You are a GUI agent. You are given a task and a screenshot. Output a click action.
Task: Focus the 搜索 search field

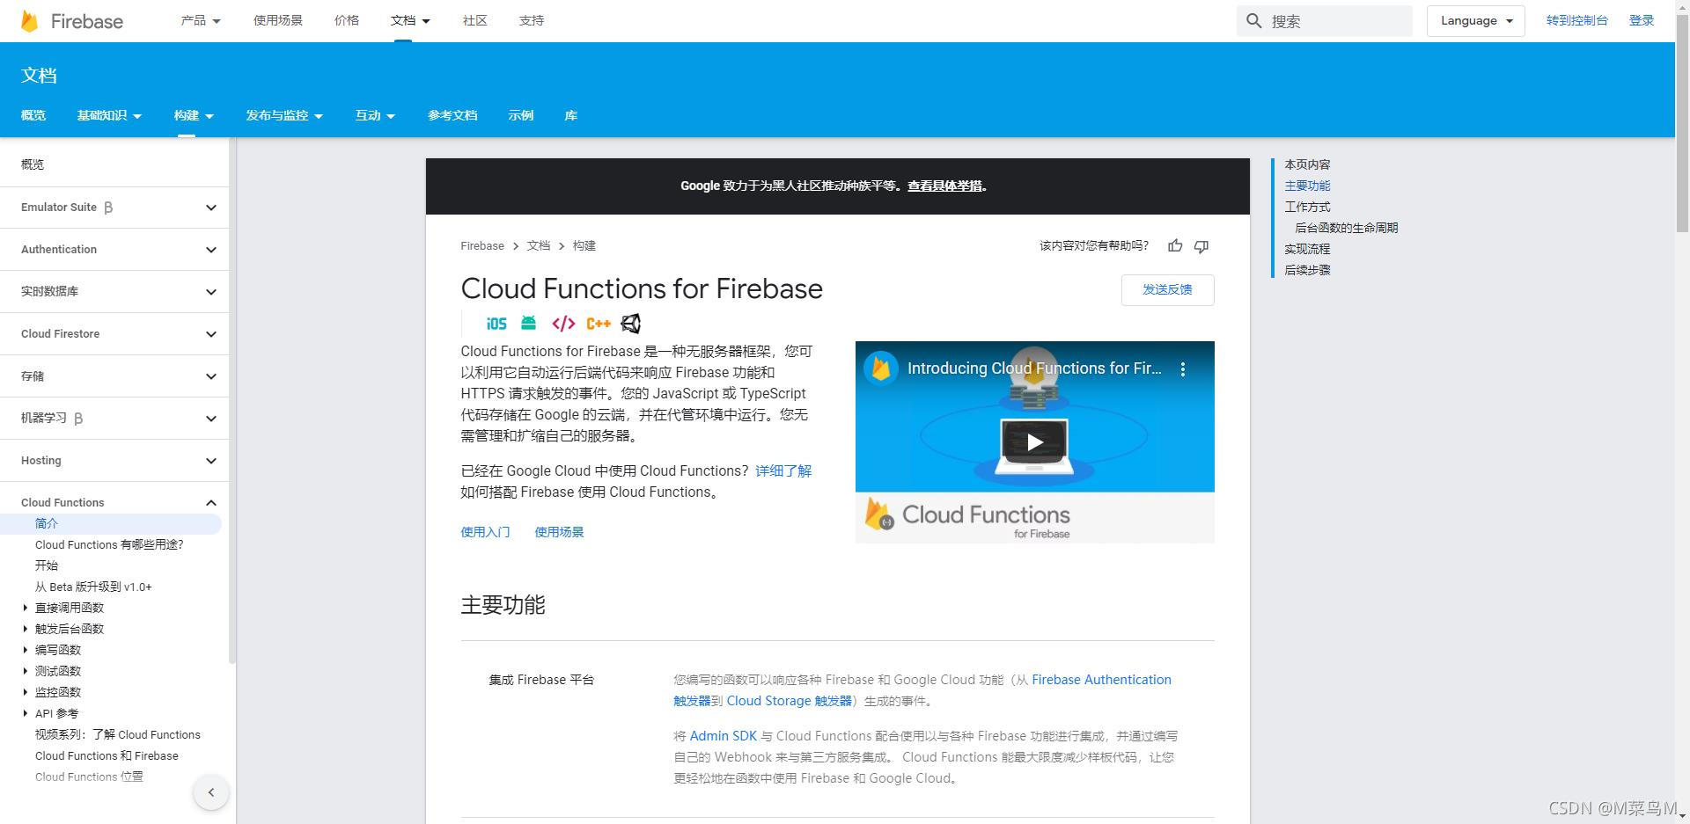point(1325,21)
